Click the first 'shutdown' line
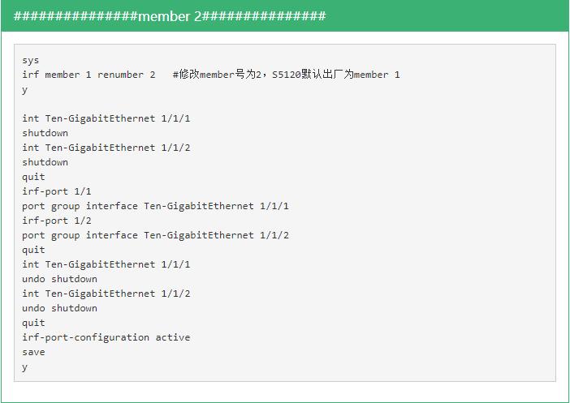The height and width of the screenshot is (403, 570). click(45, 133)
